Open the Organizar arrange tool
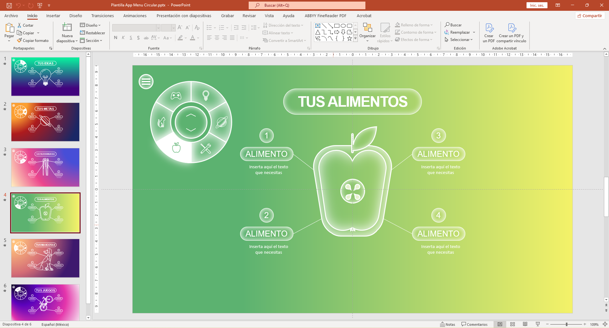 point(367,29)
